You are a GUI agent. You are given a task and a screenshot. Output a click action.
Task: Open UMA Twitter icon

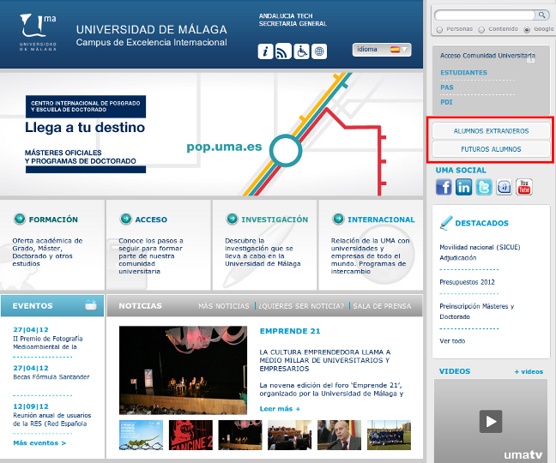484,187
